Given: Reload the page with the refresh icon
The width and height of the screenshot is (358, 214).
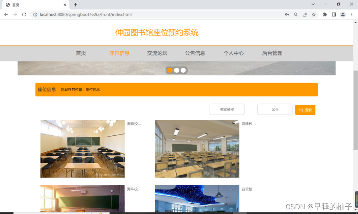Looking at the screenshot, I should [24, 14].
